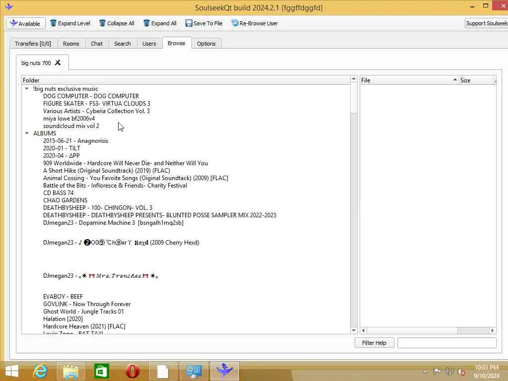Select the 909 Worldwide Hardcore Will Never Die folder

(x=126, y=163)
